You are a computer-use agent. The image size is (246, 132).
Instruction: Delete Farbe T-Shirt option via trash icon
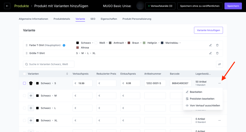point(217,45)
